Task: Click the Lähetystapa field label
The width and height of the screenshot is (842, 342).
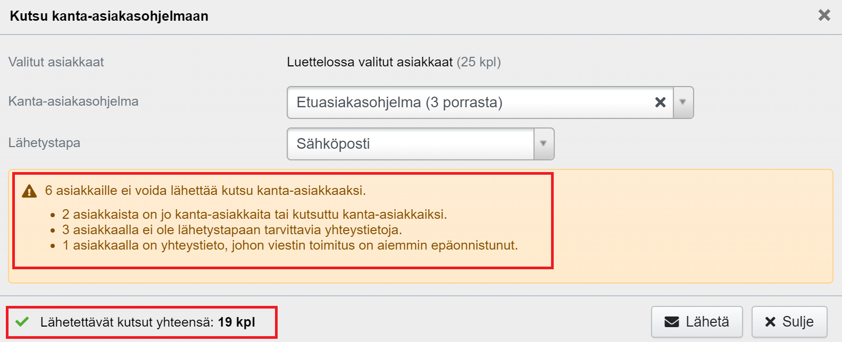Action: [x=45, y=143]
